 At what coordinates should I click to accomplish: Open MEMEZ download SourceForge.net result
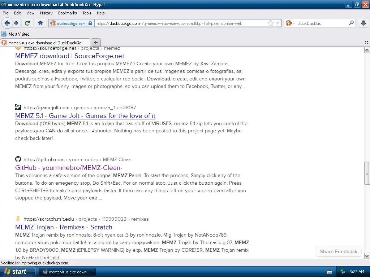[70, 56]
